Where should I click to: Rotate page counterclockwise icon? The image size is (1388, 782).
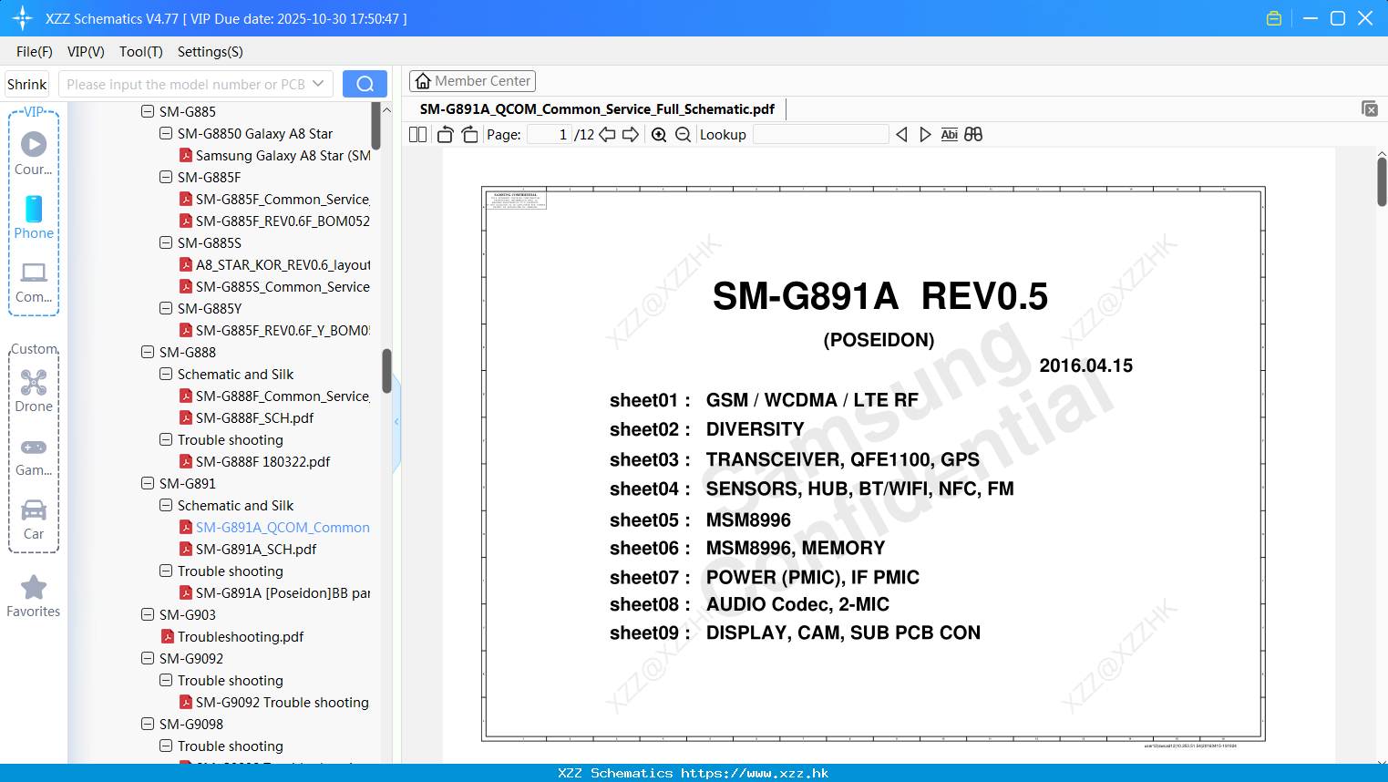[x=445, y=135]
